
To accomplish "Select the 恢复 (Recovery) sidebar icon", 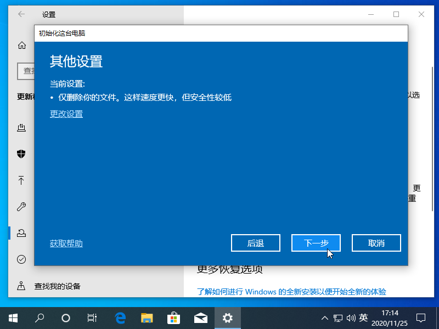I will tap(21, 232).
